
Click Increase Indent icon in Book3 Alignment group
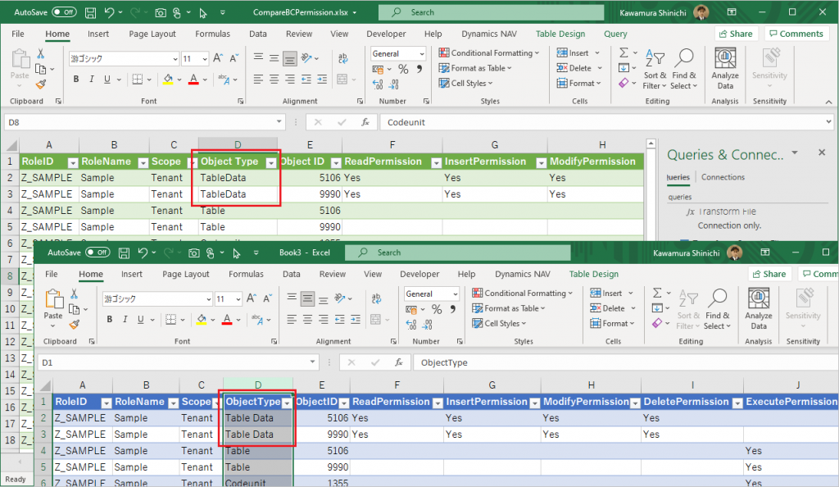click(356, 320)
